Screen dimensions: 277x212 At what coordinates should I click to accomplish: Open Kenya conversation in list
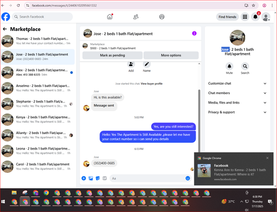[x=38, y=120]
